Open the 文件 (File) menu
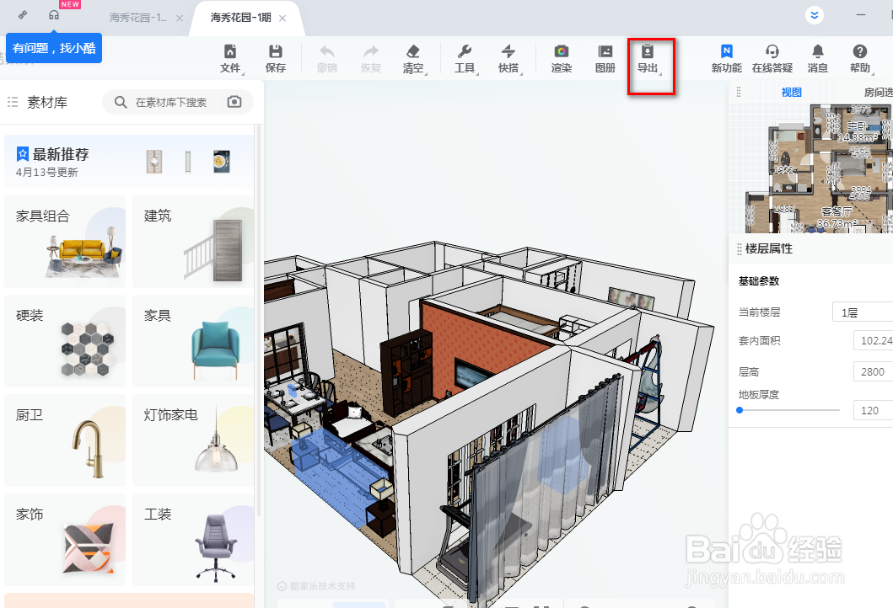893x608 pixels. click(x=230, y=59)
